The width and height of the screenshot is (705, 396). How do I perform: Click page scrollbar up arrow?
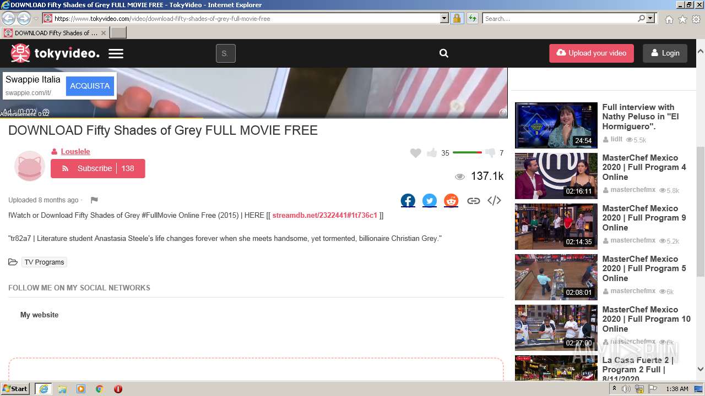pyautogui.click(x=701, y=51)
